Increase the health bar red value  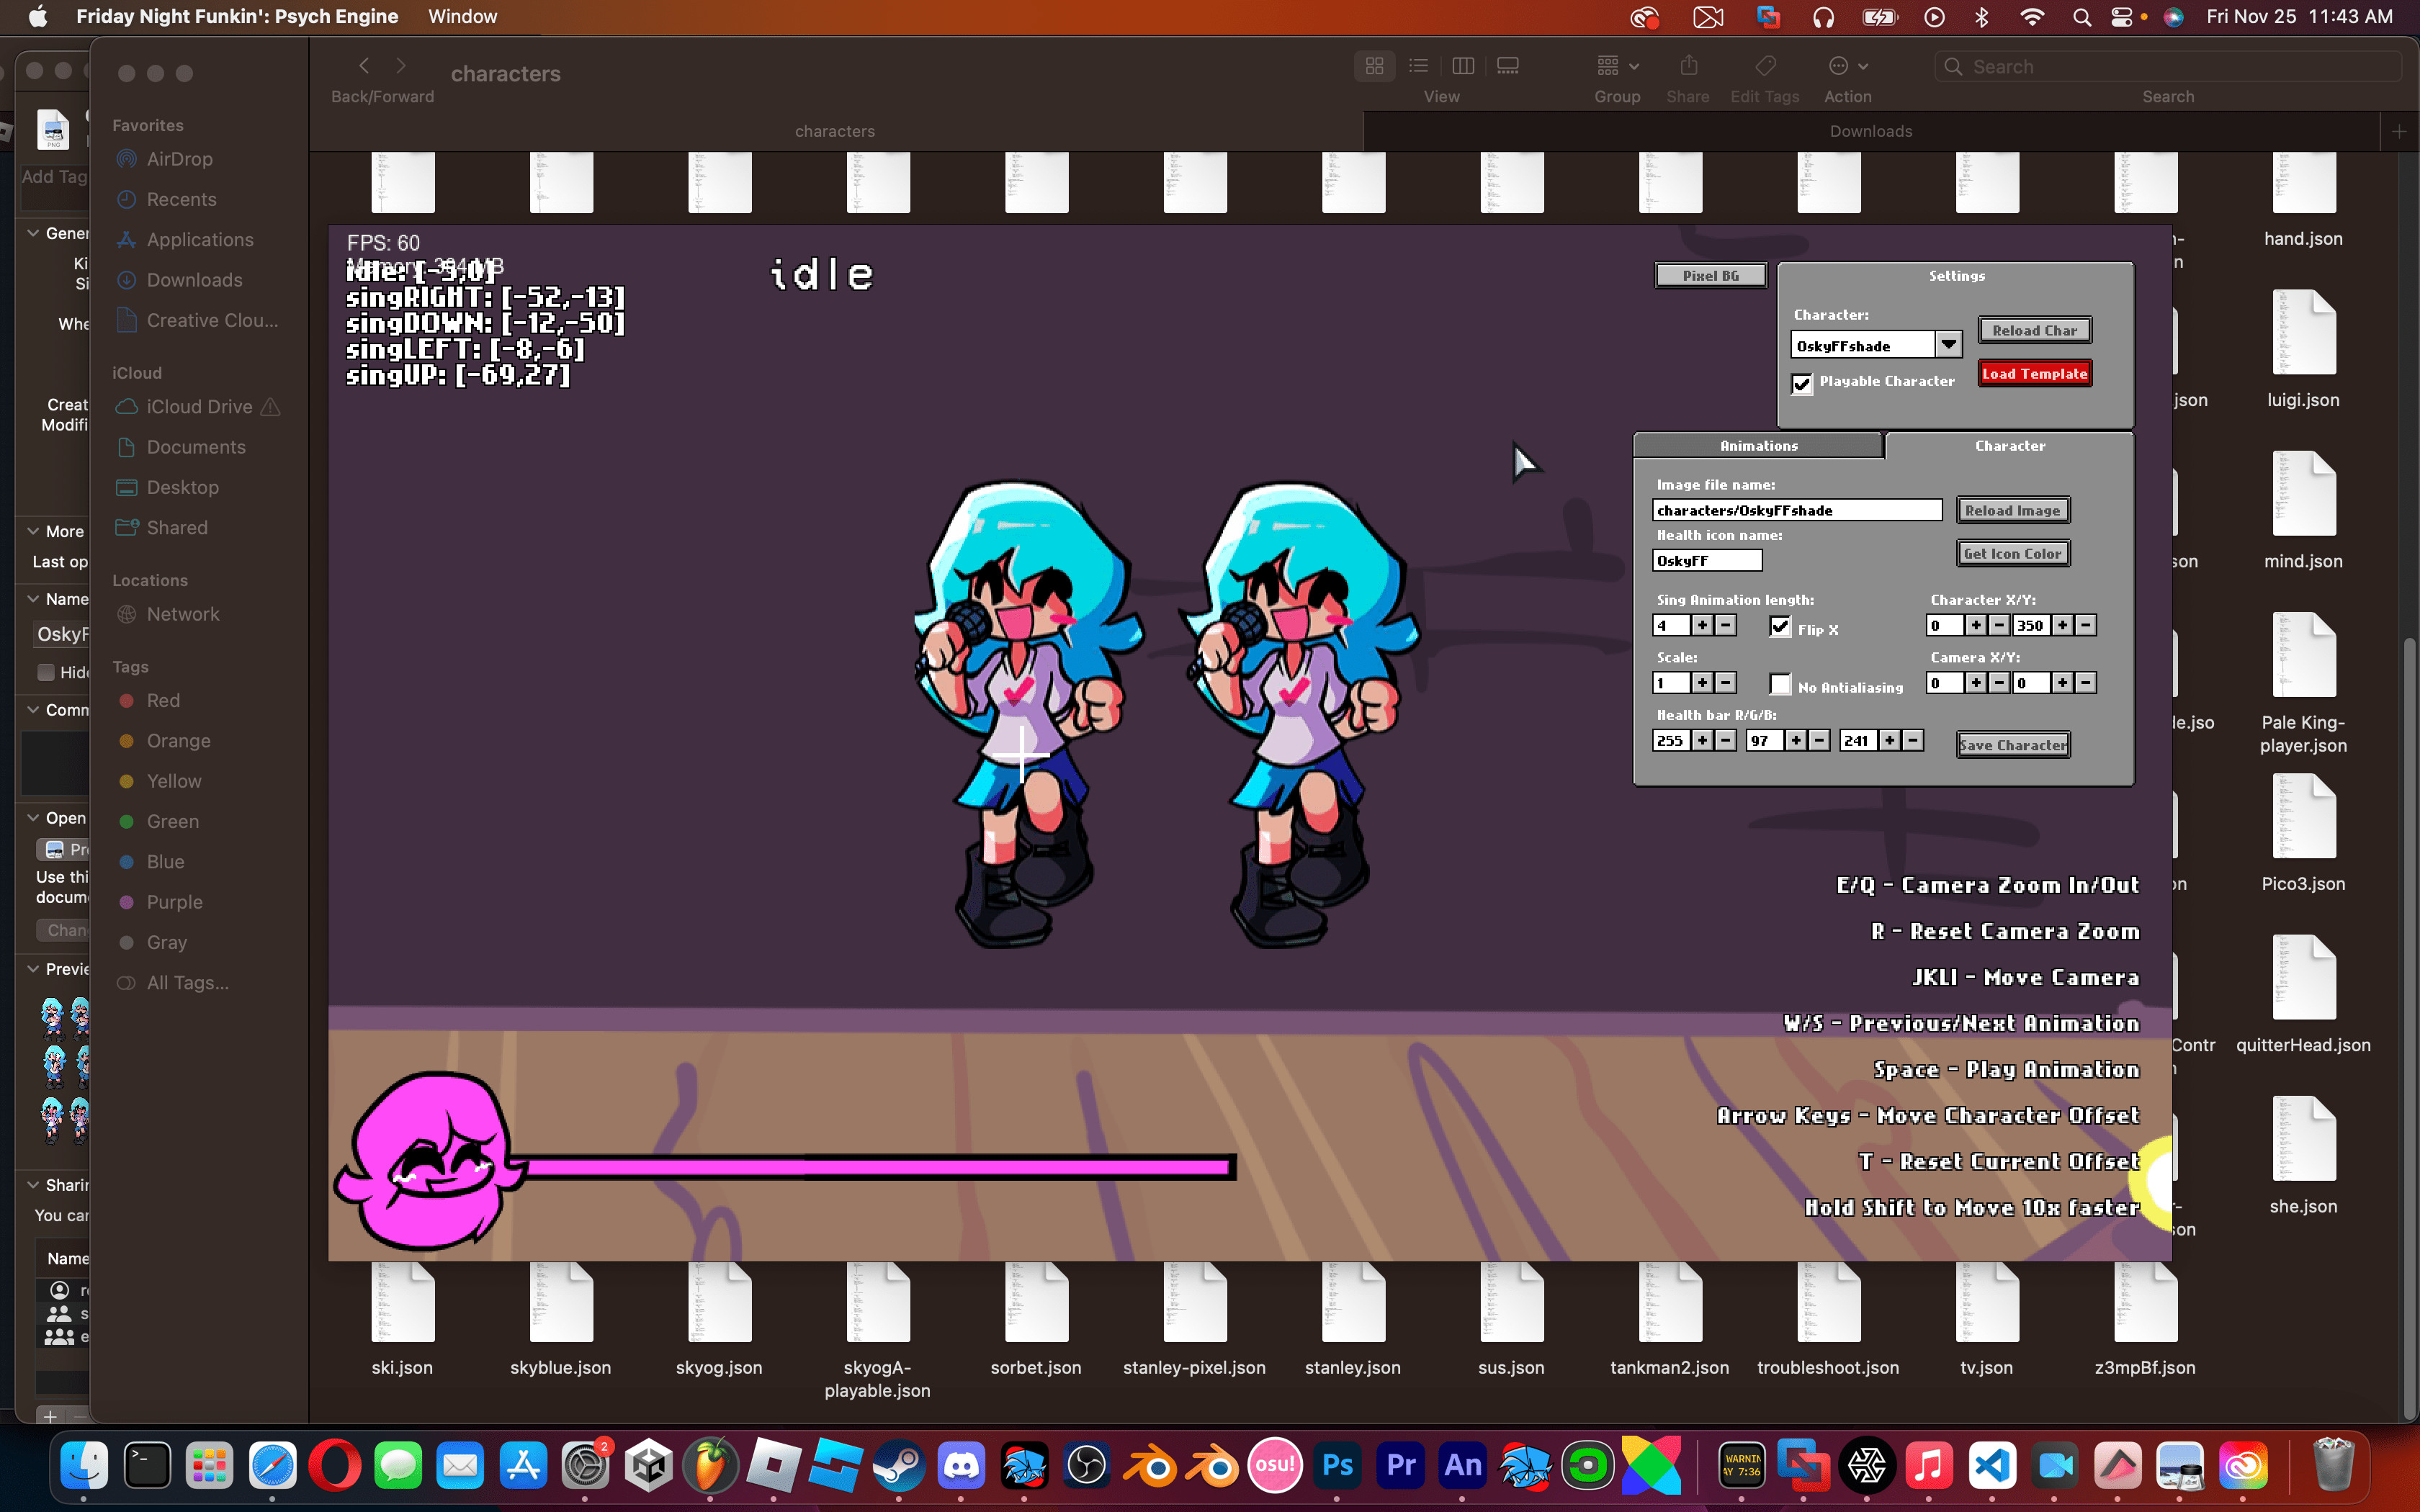1703,740
